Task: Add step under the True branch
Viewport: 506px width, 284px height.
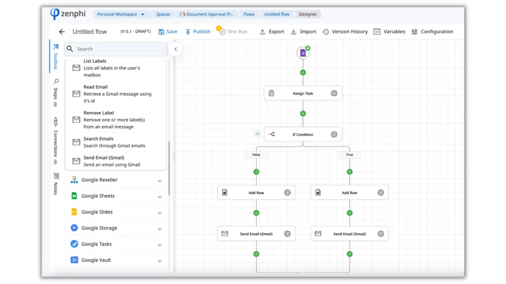Action: pos(349,172)
